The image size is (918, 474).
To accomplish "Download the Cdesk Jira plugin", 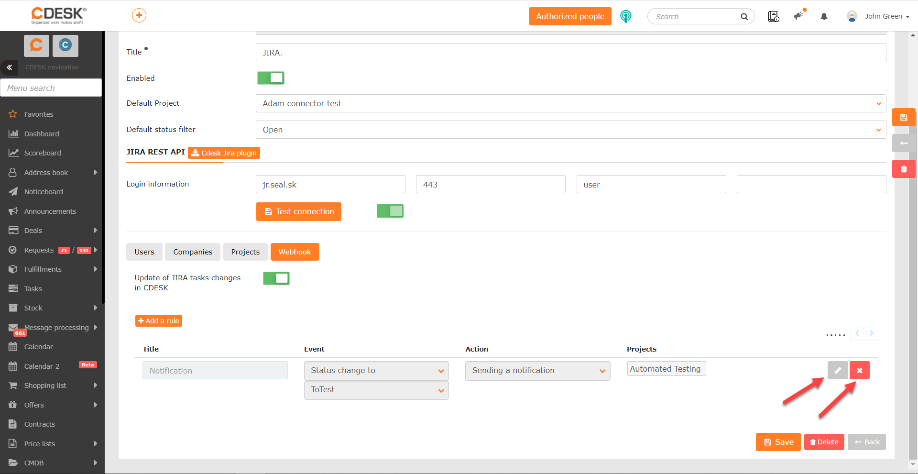I will [224, 153].
